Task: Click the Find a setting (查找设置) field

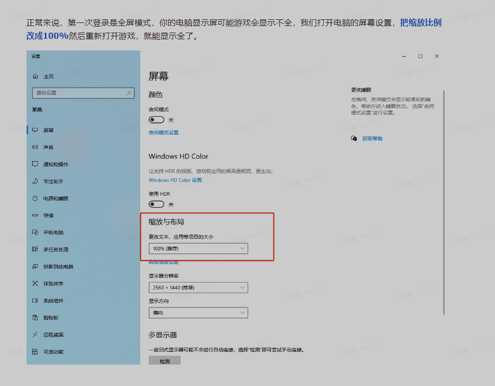Action: [77, 93]
